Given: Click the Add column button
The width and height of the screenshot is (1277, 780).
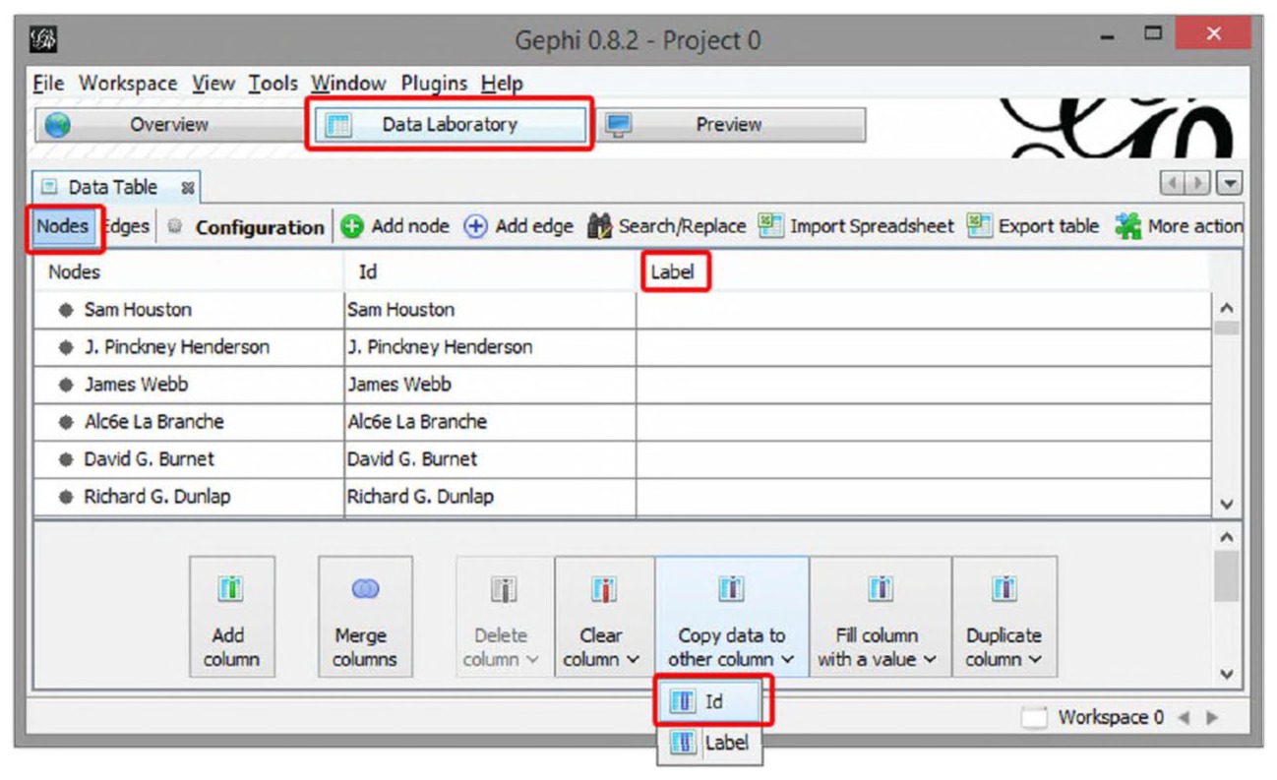Looking at the screenshot, I should (x=231, y=617).
